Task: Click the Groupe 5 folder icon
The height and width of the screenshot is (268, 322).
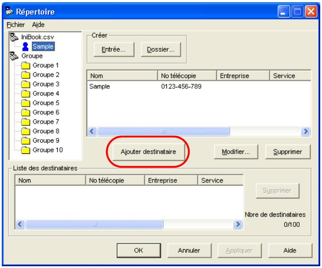Action: pyautogui.click(x=25, y=103)
